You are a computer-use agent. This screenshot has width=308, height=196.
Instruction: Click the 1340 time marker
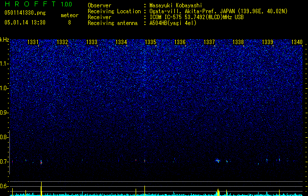pos(297,42)
